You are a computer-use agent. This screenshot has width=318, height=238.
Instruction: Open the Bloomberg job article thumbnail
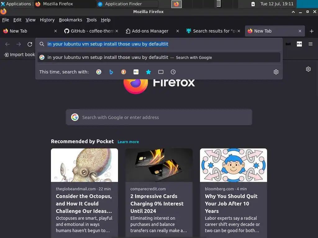pos(234,165)
